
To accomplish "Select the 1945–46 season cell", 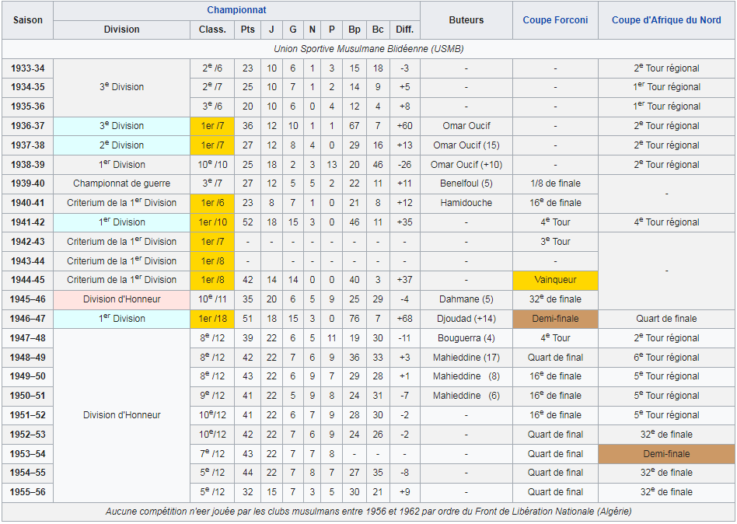I will point(28,299).
